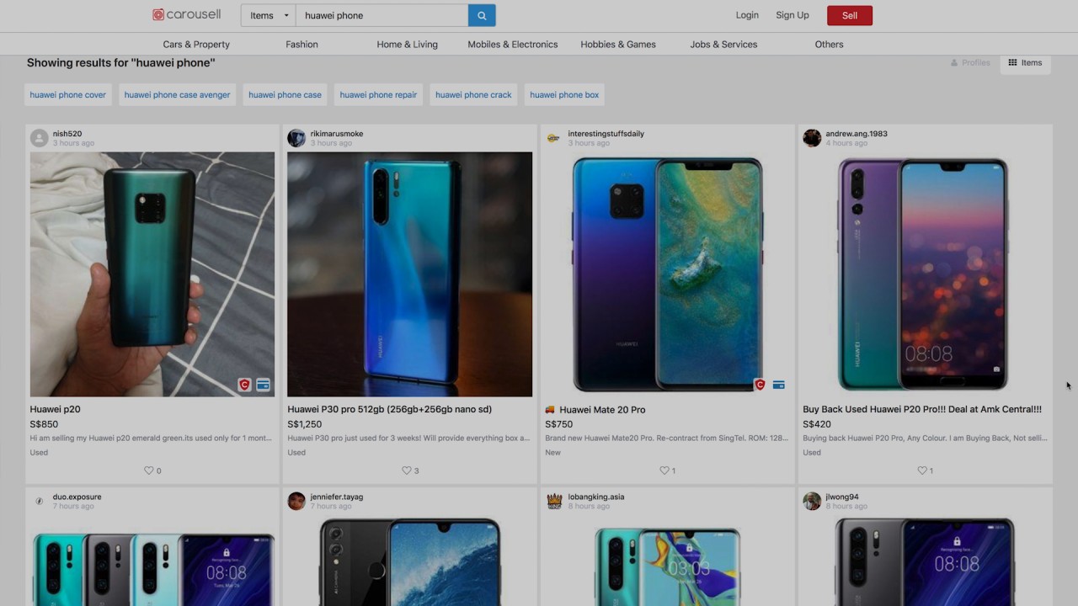
Task: Click card payment icon on Huawei p20 photo
Action: 263,385
